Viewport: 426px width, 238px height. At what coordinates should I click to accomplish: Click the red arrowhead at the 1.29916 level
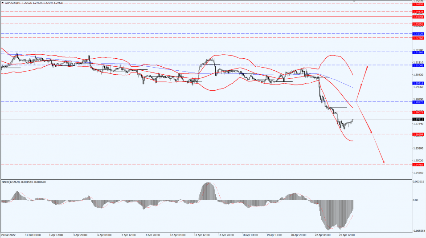[362, 85]
